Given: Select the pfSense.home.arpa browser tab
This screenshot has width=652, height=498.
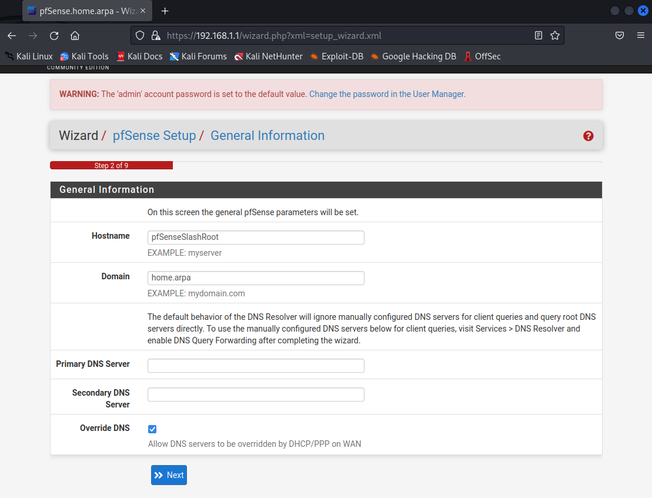Looking at the screenshot, I should point(82,11).
